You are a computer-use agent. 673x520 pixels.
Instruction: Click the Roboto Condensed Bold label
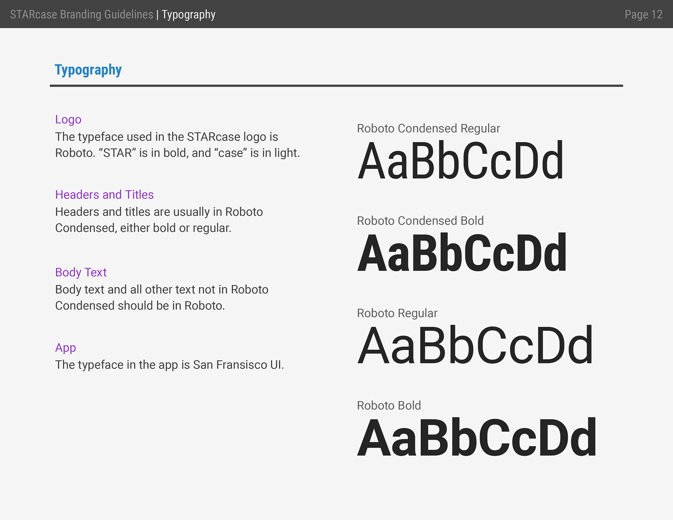tap(420, 221)
